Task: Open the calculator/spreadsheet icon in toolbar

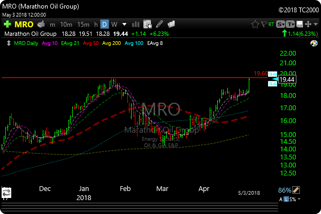Action: tap(148, 24)
